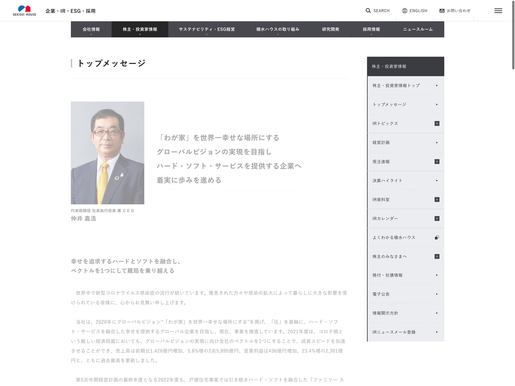Screen dimensions: 515x386
Task: Expand 株主のみなさまへ plus button
Action: pos(437,256)
